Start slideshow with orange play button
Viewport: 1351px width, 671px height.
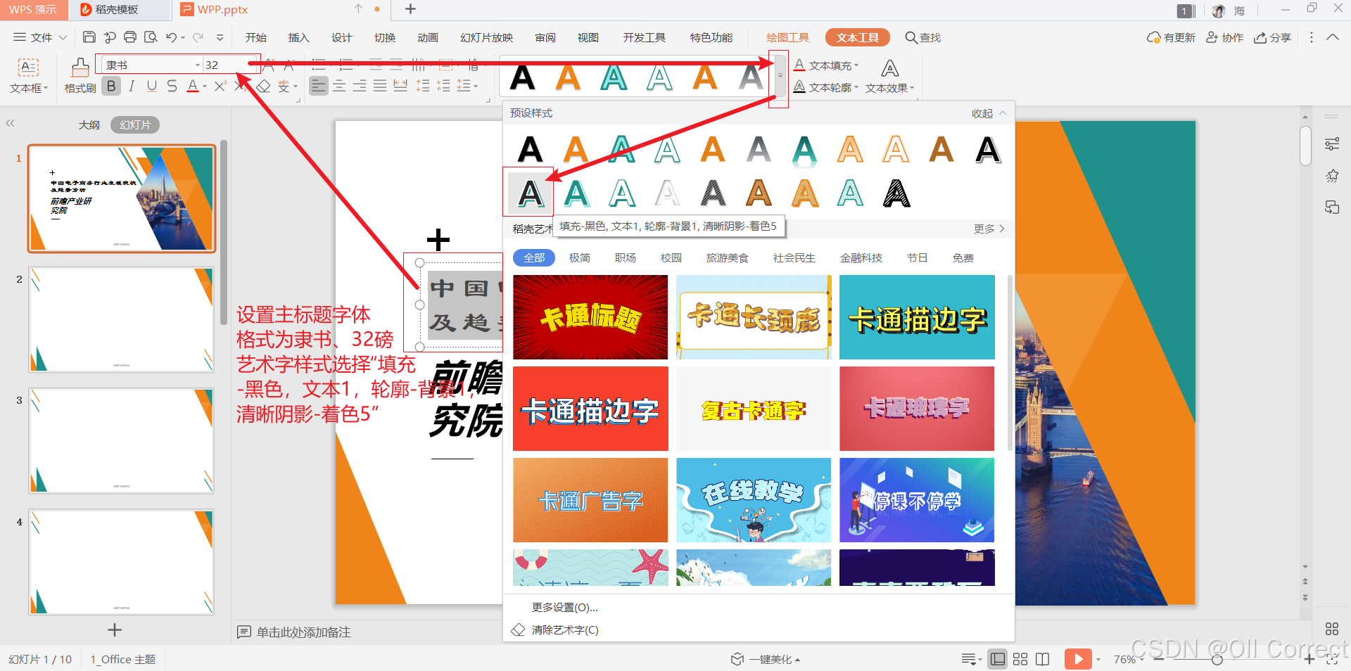[1078, 659]
